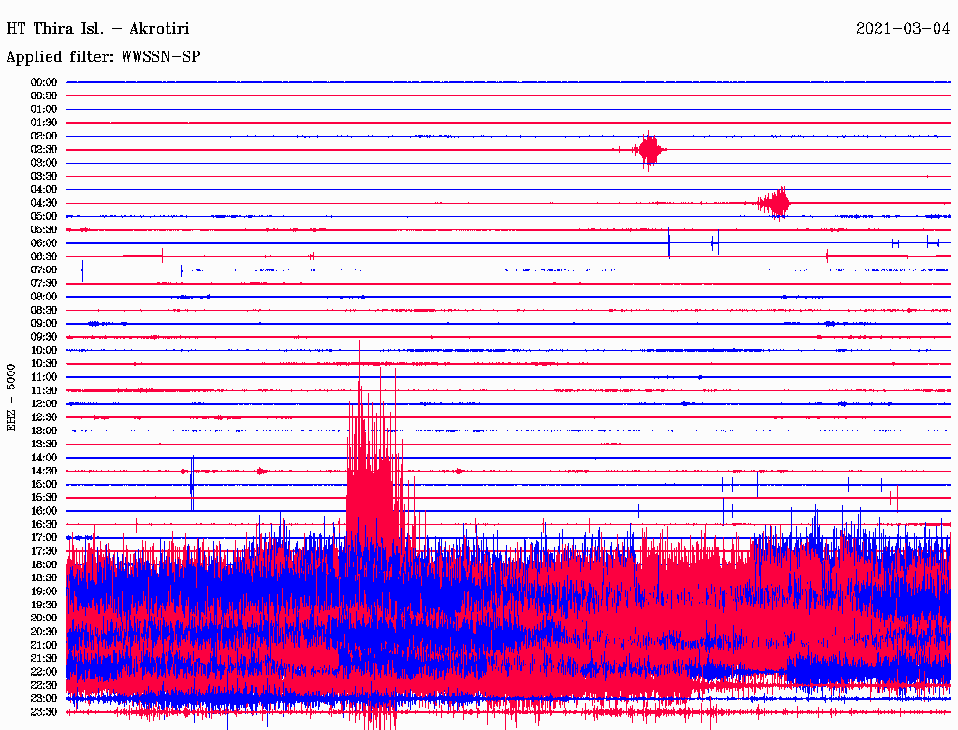Click the 00:30 time label

44,96
